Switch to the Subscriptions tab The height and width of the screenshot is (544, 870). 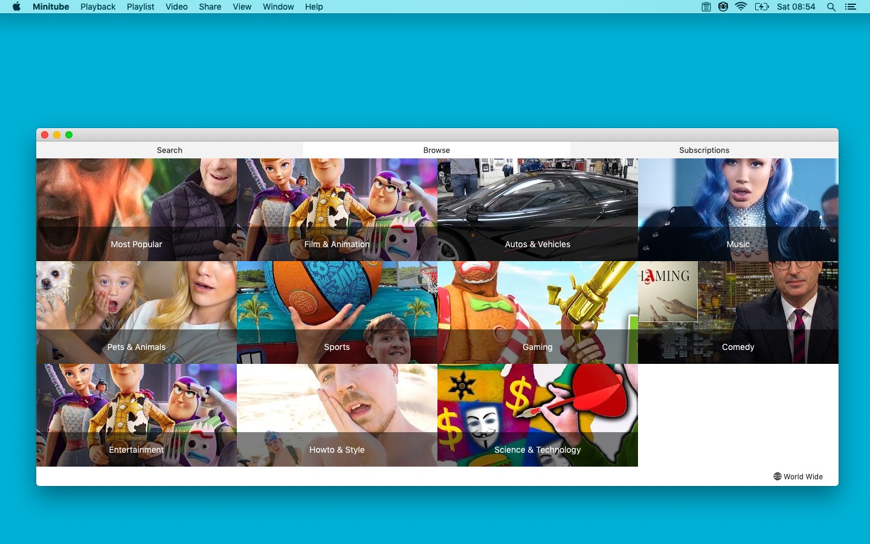[704, 150]
